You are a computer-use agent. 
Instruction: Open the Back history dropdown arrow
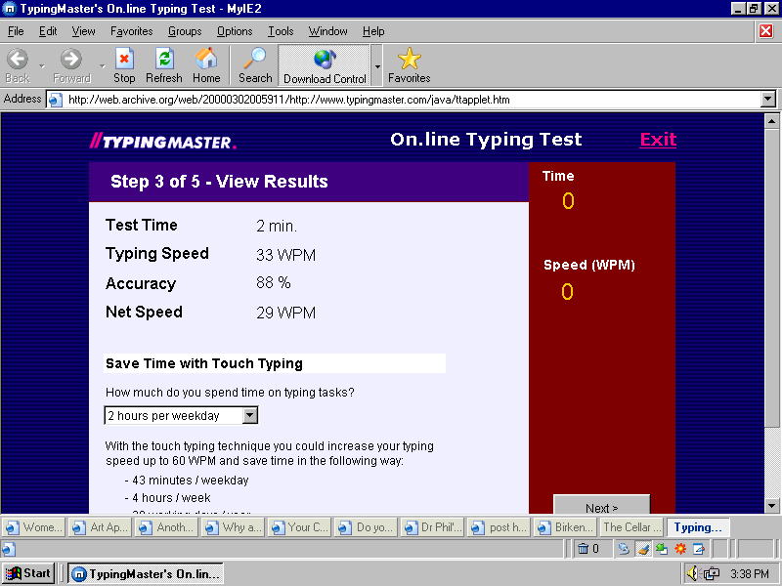(x=42, y=65)
